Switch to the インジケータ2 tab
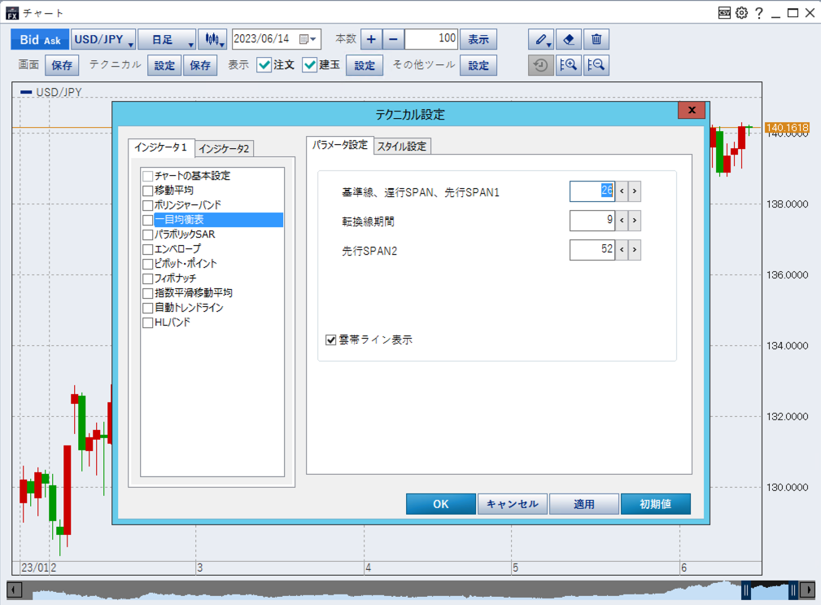The height and width of the screenshot is (605, 821). click(225, 148)
